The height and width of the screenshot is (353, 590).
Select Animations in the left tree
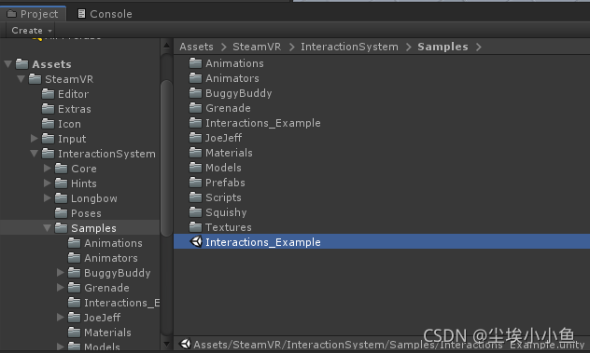113,243
